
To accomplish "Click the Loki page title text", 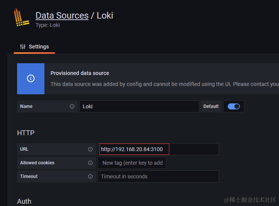I will tap(105, 16).
